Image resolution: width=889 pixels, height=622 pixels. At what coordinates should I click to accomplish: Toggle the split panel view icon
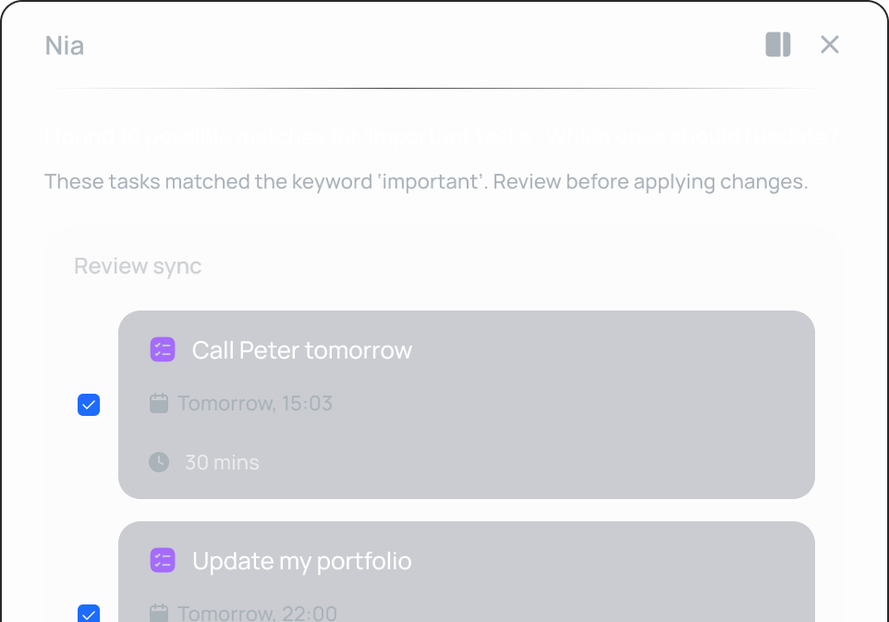[x=778, y=44]
